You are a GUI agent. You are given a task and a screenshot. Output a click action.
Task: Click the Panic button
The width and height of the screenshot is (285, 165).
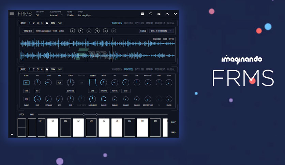pos(174,122)
